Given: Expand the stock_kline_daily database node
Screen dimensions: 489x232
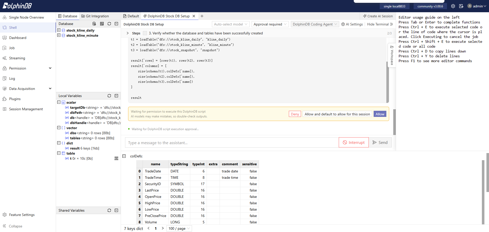Looking at the screenshot, I should click(x=59, y=30).
